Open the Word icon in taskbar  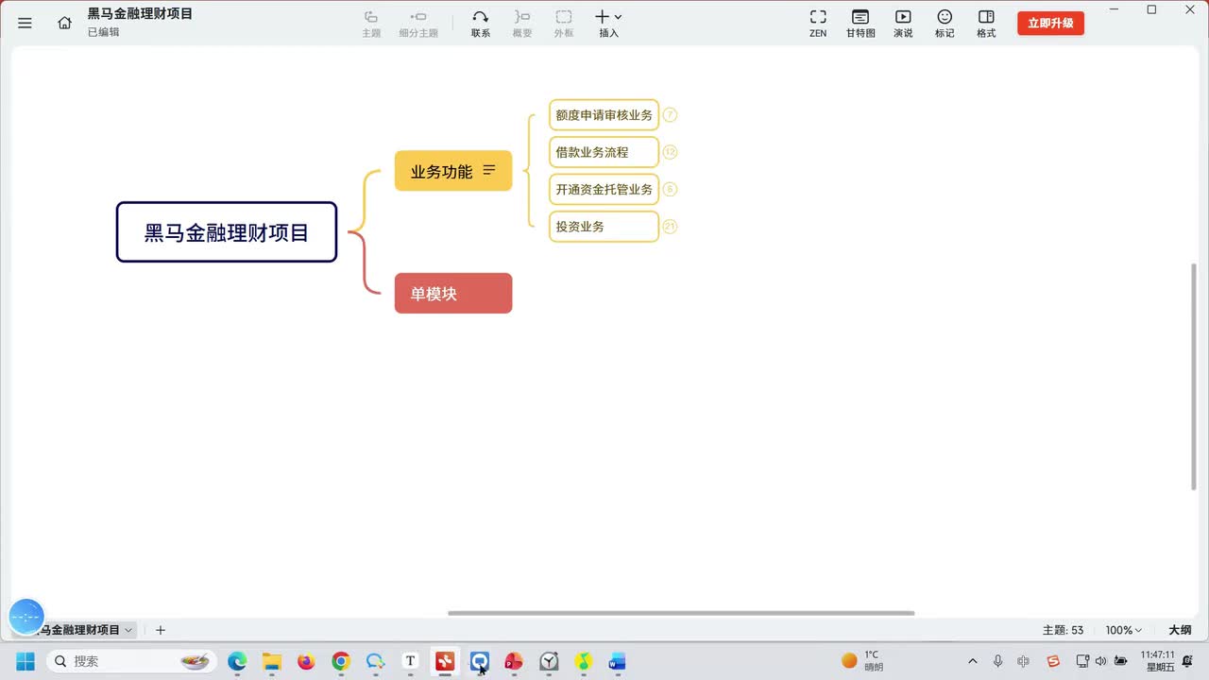[x=618, y=661]
